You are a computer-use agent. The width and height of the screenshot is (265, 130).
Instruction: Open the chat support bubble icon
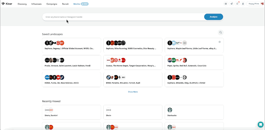point(260,124)
